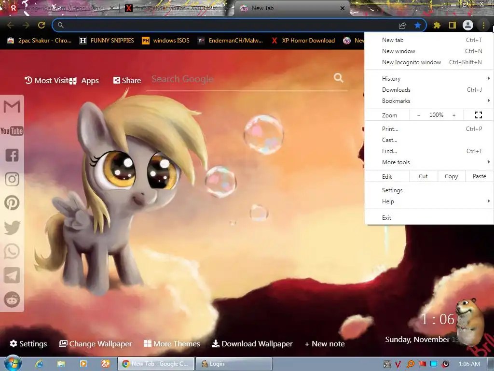This screenshot has width=494, height=371.
Task: Click the share page icon in address bar
Action: (402, 25)
